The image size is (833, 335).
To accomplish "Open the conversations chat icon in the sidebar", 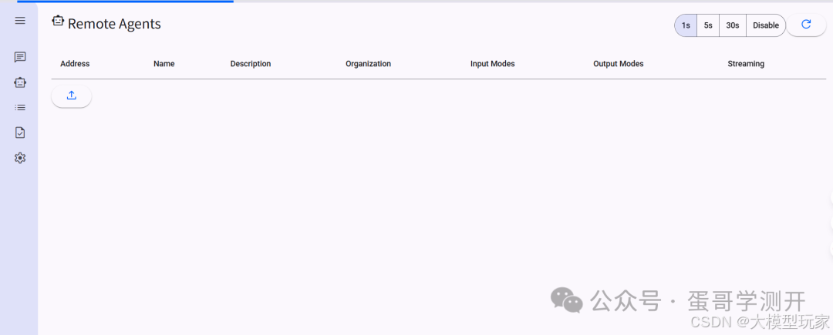I will [x=20, y=57].
